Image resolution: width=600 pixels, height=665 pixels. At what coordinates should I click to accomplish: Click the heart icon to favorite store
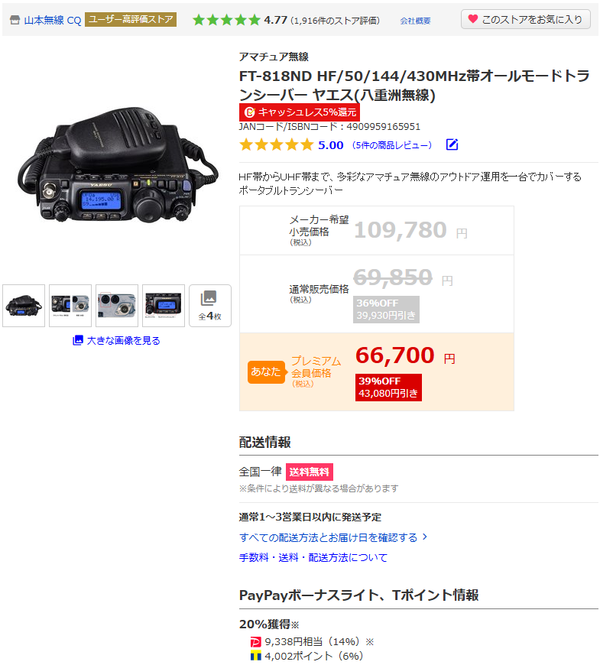pos(473,19)
